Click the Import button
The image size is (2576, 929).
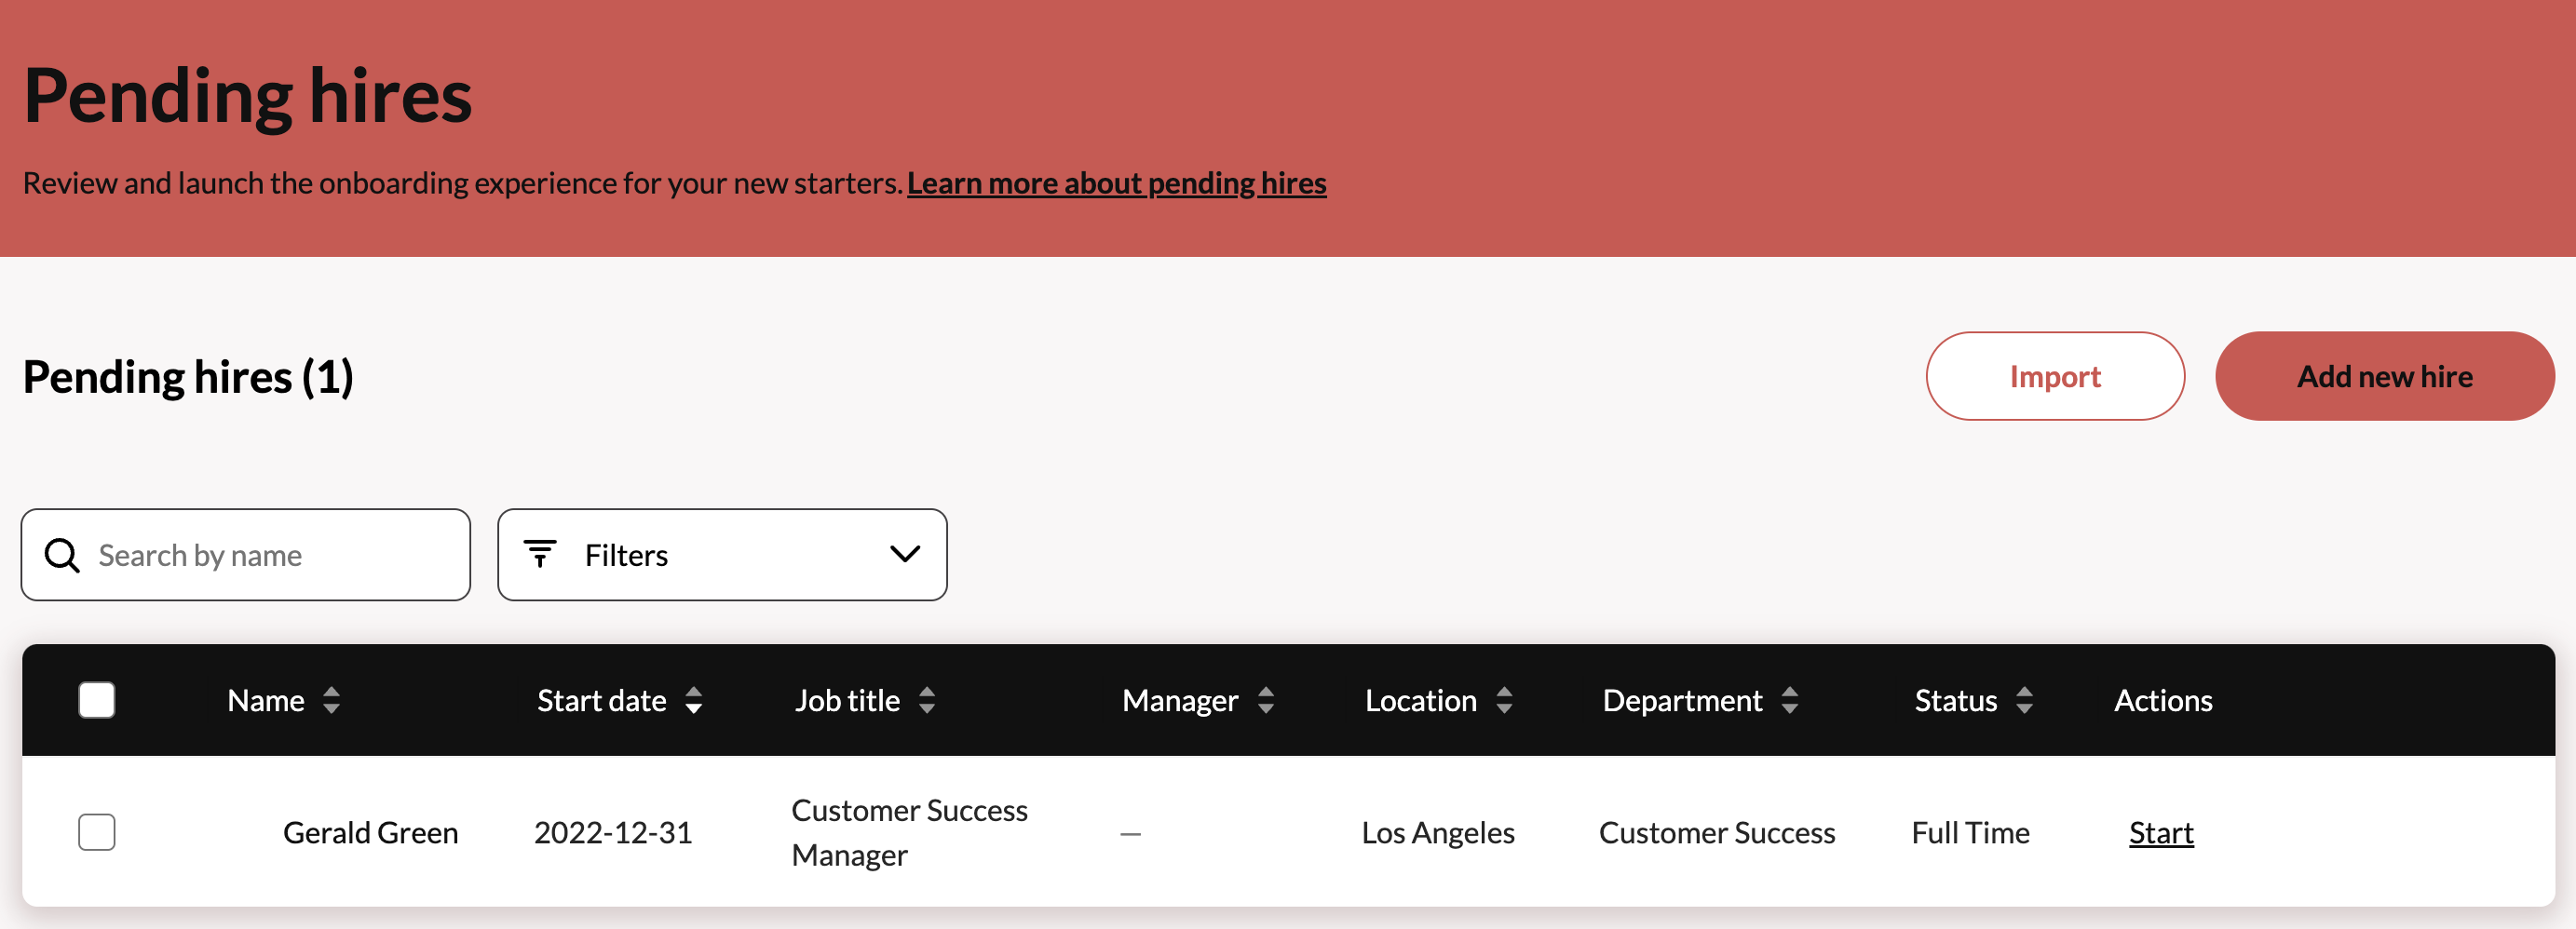coord(2054,377)
